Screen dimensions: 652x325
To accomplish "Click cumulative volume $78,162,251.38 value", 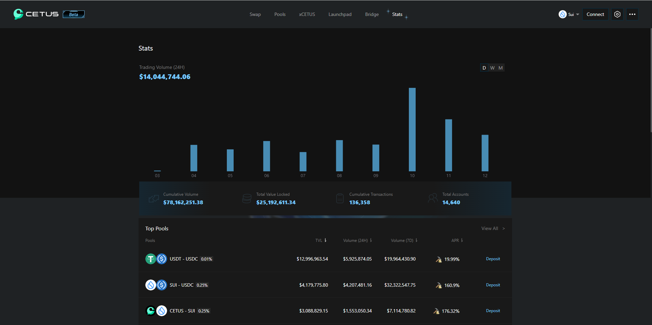I will pyautogui.click(x=183, y=203).
